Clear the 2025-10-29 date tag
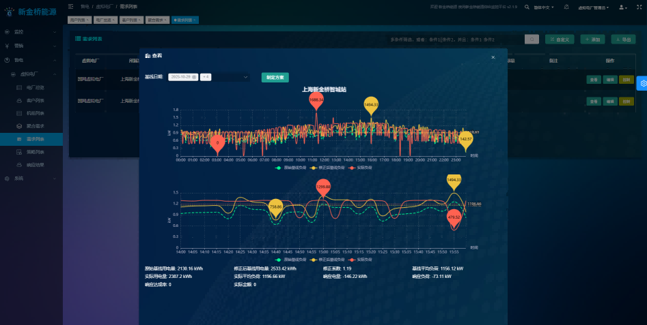 click(194, 77)
